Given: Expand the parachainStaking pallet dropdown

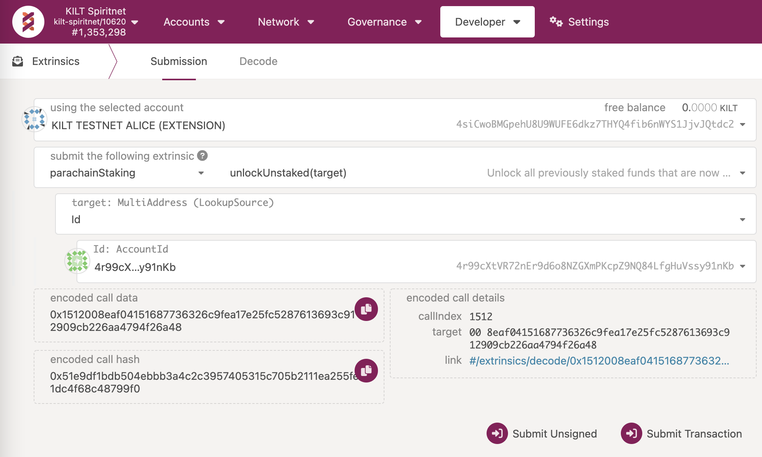Looking at the screenshot, I should tap(127, 173).
